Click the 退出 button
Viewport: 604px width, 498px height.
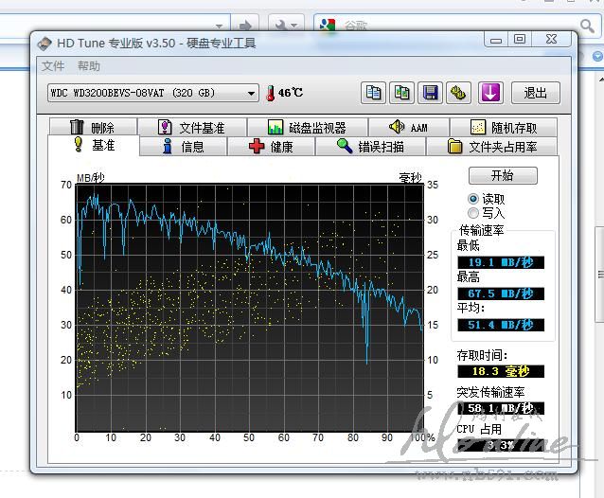(535, 93)
